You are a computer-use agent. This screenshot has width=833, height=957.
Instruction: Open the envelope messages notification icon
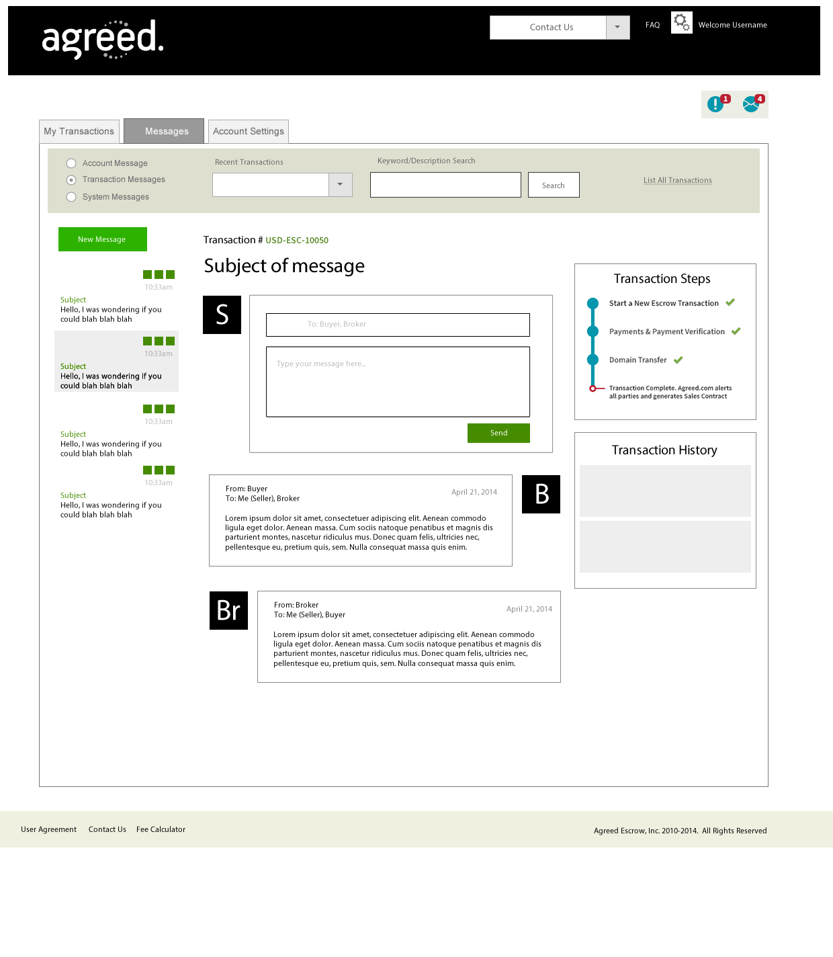click(x=753, y=103)
